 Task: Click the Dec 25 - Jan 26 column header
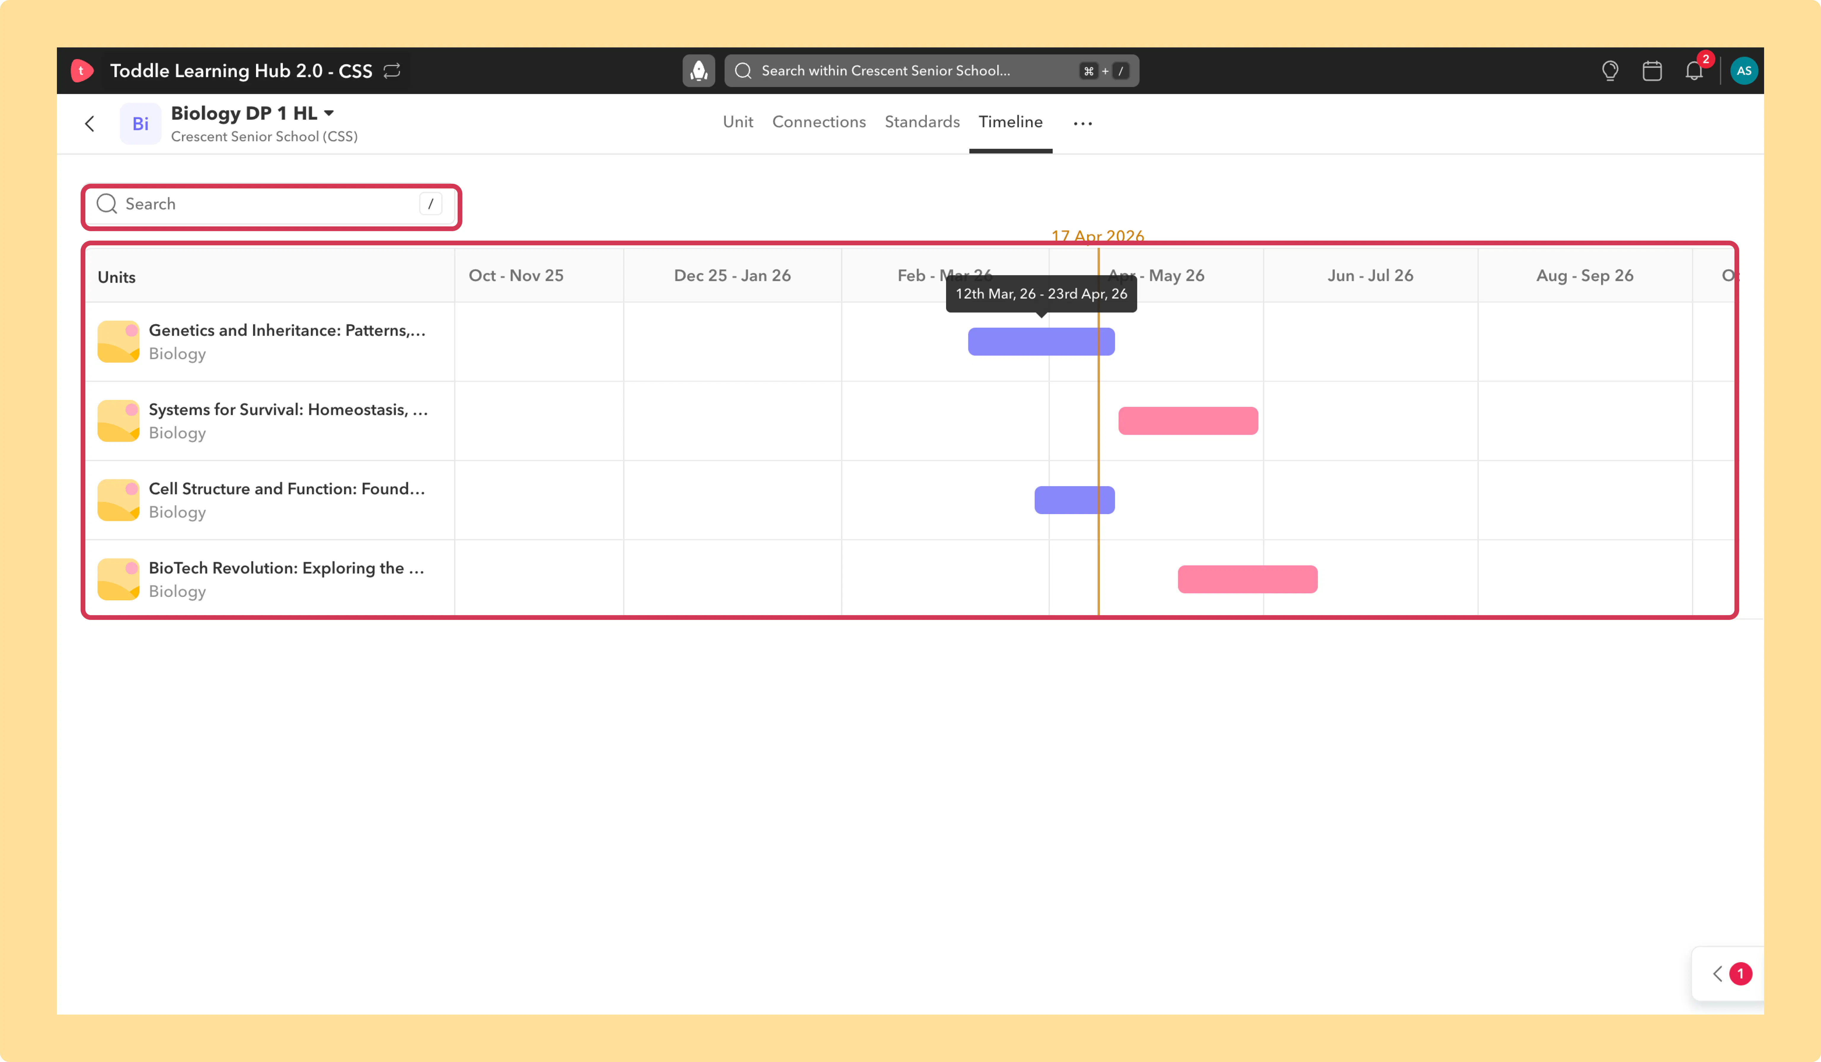[732, 276]
